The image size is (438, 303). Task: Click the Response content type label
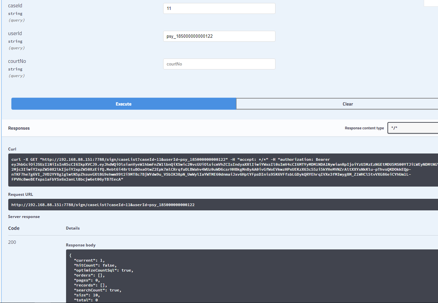[x=364, y=128]
